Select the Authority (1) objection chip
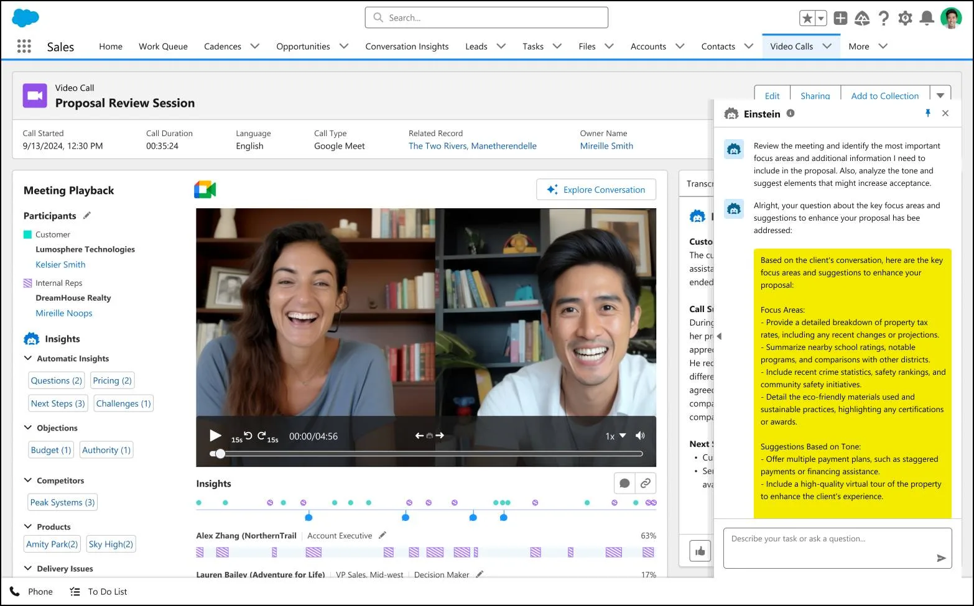 pos(106,450)
